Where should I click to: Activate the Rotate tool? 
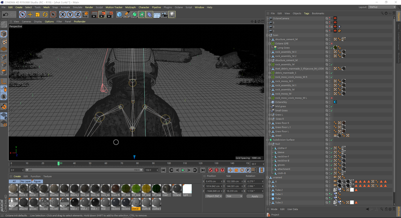pos(45,15)
